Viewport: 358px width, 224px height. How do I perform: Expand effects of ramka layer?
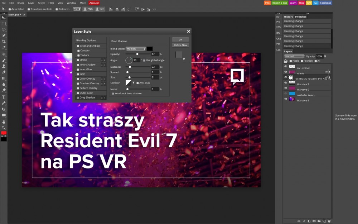(x=329, y=72)
